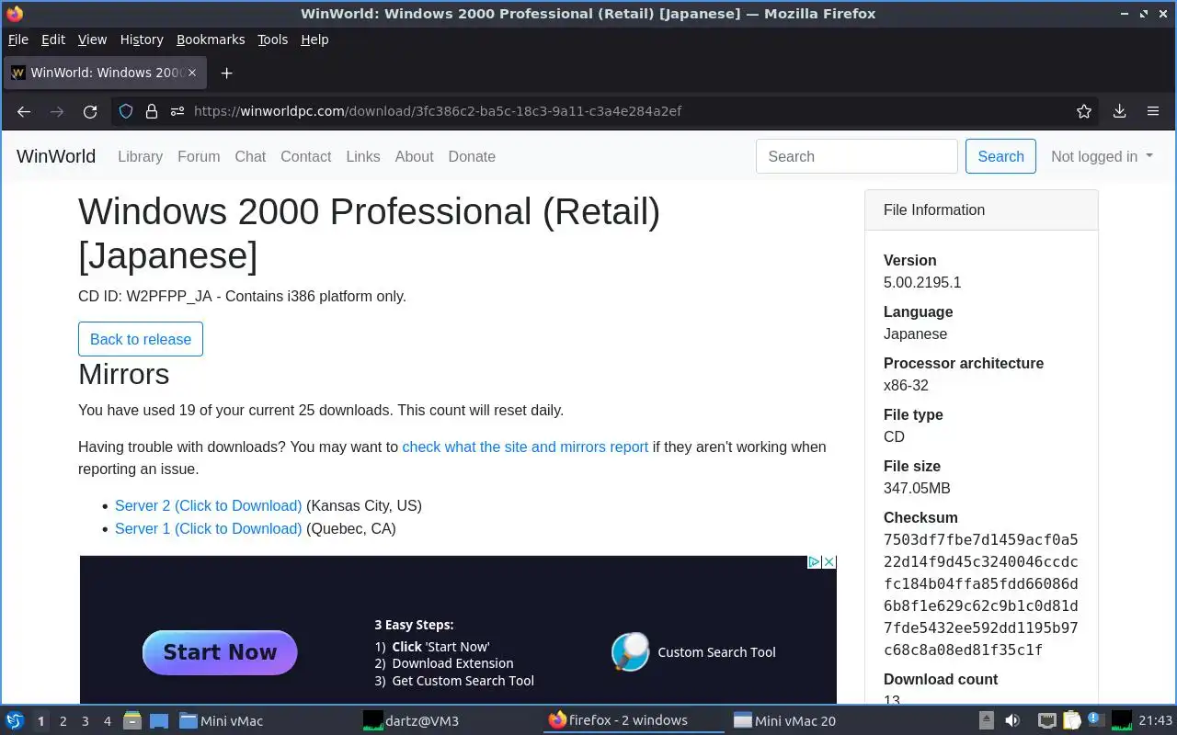The image size is (1177, 735).
Task: Open the LXQt start menu icon in taskbar
Action: click(15, 720)
